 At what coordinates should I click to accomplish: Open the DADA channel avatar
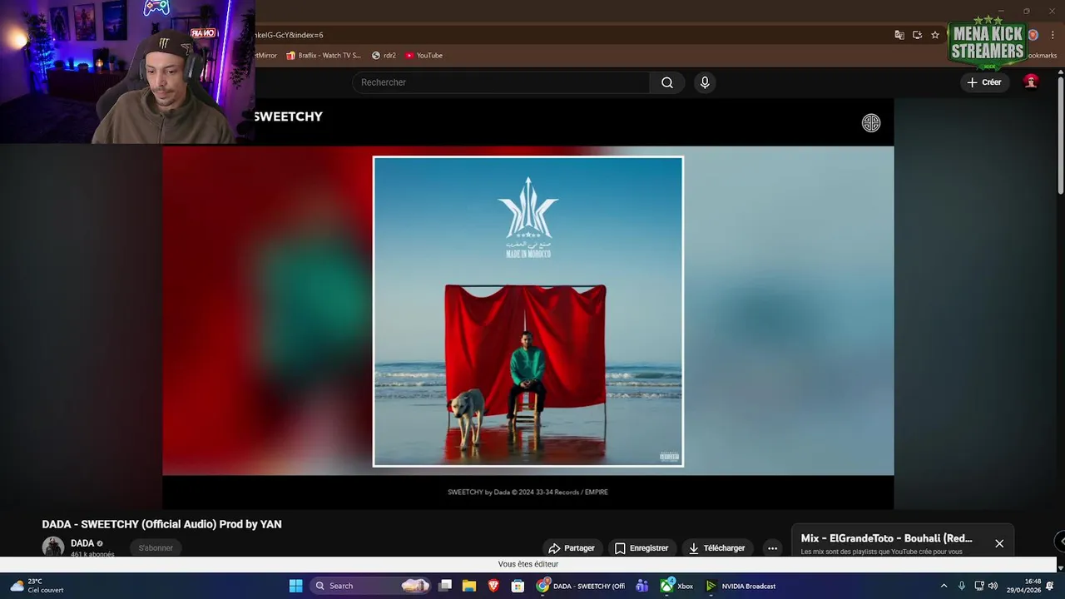pyautogui.click(x=53, y=547)
